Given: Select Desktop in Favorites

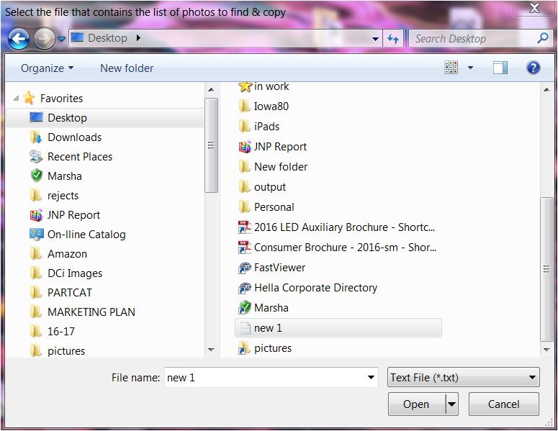Looking at the screenshot, I should click(x=105, y=118).
